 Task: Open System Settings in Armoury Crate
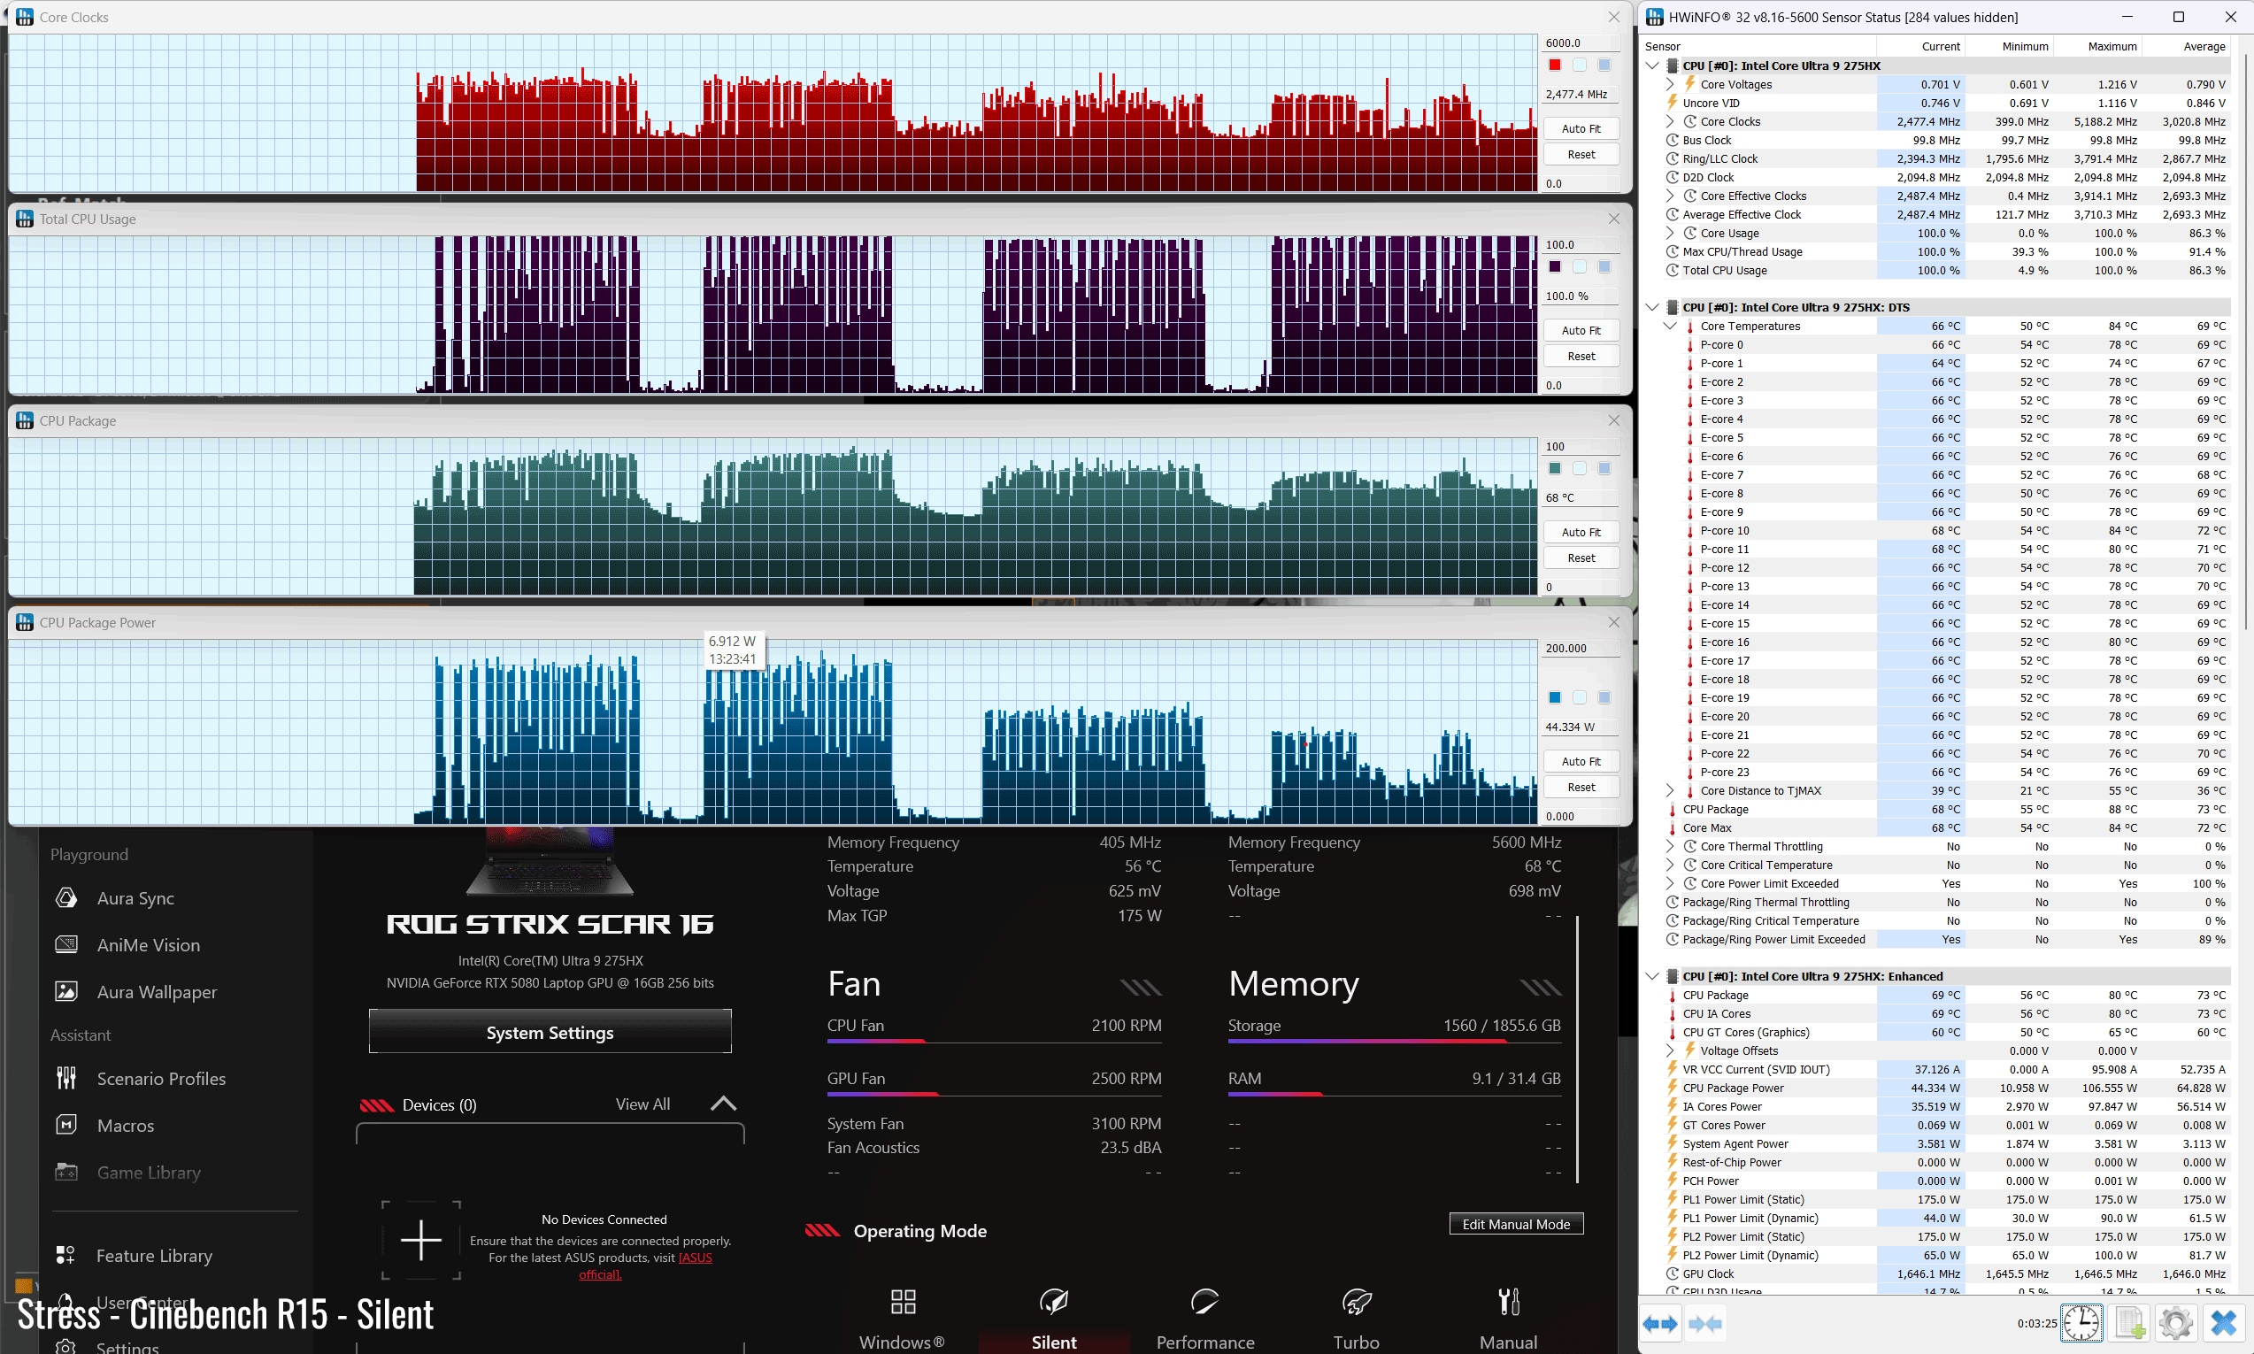click(550, 1032)
